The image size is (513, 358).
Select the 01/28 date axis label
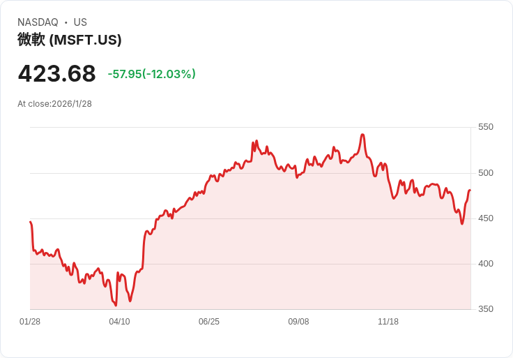30,321
